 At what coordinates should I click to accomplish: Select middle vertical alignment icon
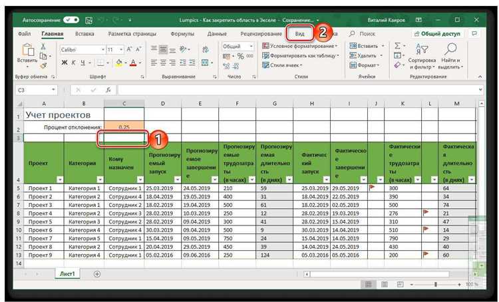[163, 50]
